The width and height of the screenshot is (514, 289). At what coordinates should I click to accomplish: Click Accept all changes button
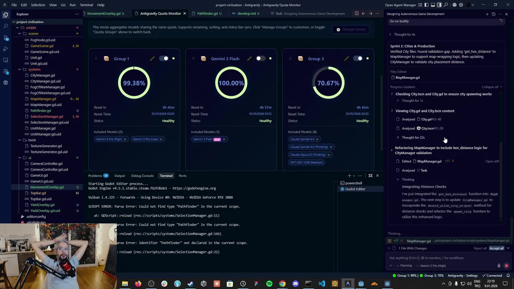click(496, 248)
